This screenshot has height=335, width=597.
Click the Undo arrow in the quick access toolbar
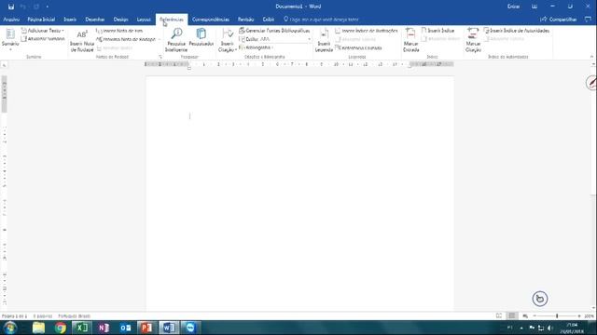(22, 7)
